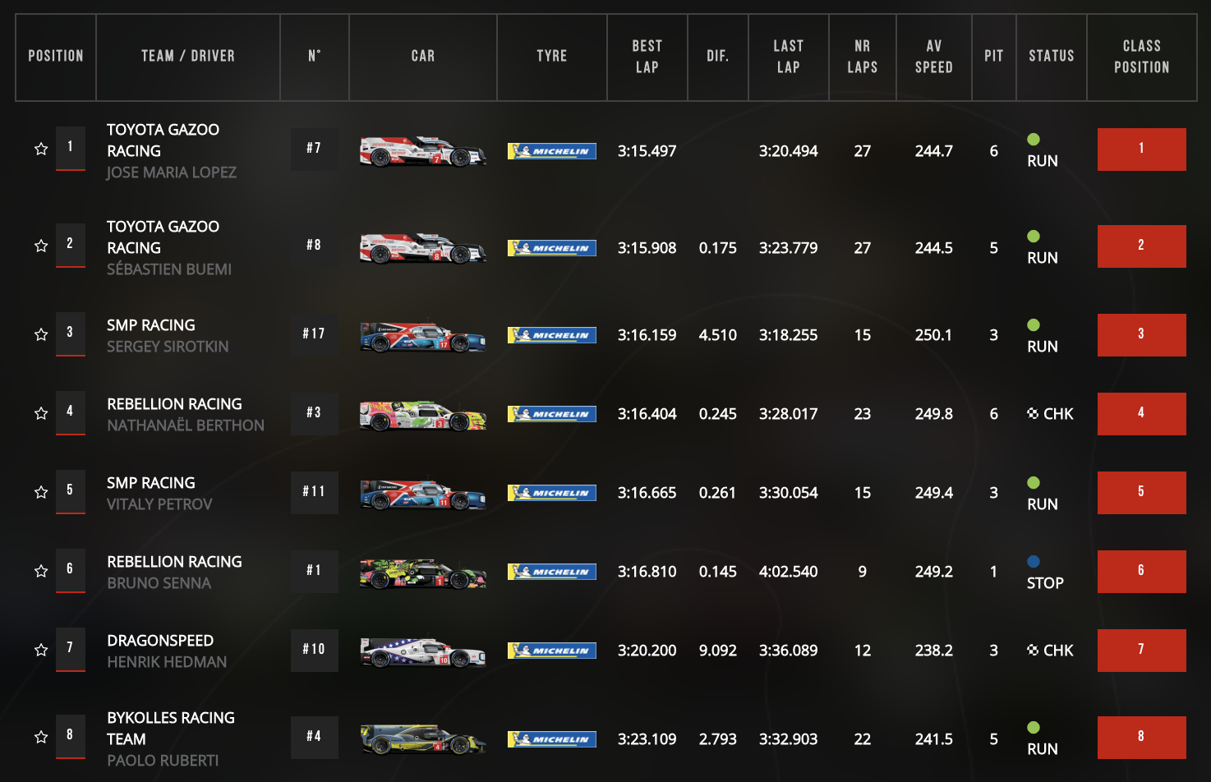Image resolution: width=1211 pixels, height=782 pixels.
Task: Open the Toyota #7 car image
Action: pyautogui.click(x=423, y=151)
